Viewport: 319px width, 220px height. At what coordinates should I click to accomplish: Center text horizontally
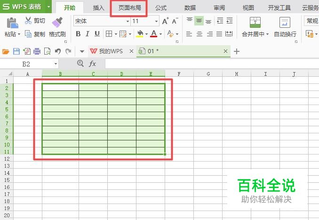point(199,34)
